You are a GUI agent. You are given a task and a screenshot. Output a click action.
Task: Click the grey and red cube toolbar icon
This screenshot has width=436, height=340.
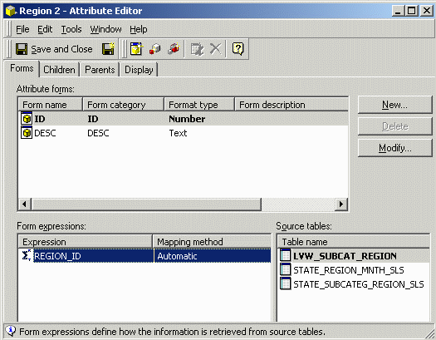[174, 49]
